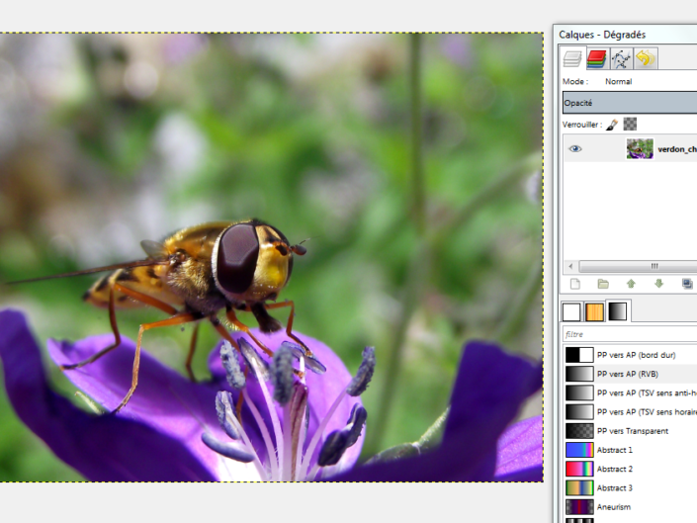Select gradient PP vers Transparent
This screenshot has height=523, width=697.
click(631, 431)
